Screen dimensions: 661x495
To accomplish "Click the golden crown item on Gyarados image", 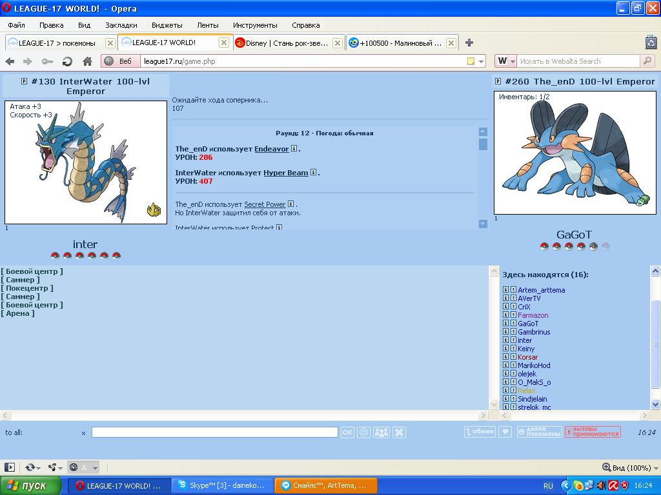I will pyautogui.click(x=154, y=209).
